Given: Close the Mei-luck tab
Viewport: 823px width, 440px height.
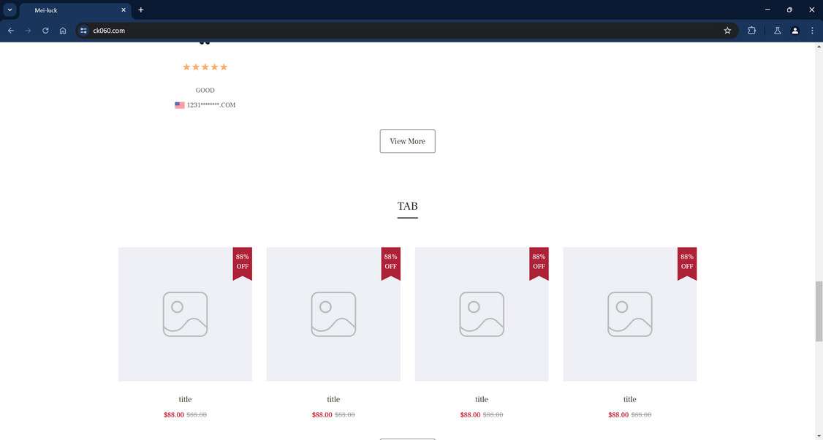Looking at the screenshot, I should [124, 10].
